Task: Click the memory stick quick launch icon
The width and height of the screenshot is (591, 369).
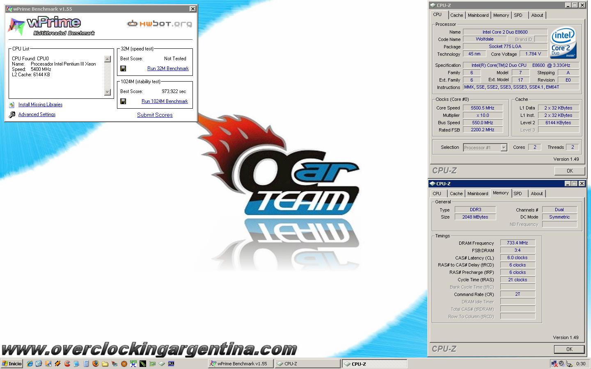Action: pyautogui.click(x=143, y=364)
